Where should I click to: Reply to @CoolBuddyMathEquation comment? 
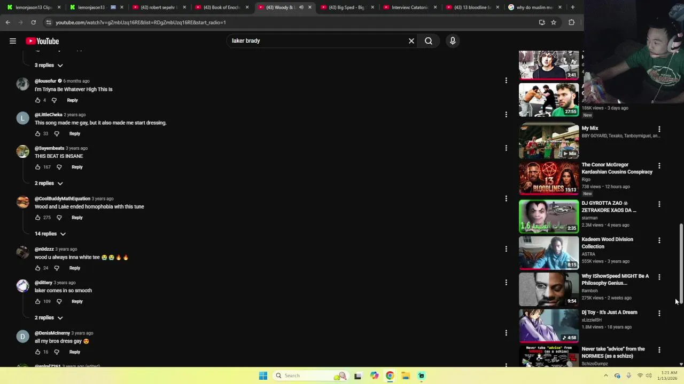77,218
